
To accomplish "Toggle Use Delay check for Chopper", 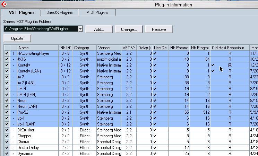I will pyautogui.click(x=155, y=136).
